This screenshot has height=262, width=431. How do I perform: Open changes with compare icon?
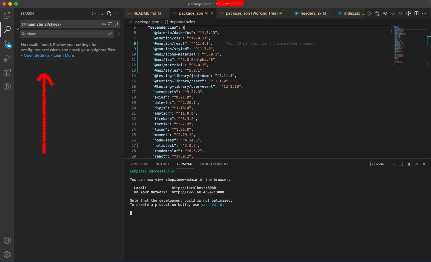[377, 13]
